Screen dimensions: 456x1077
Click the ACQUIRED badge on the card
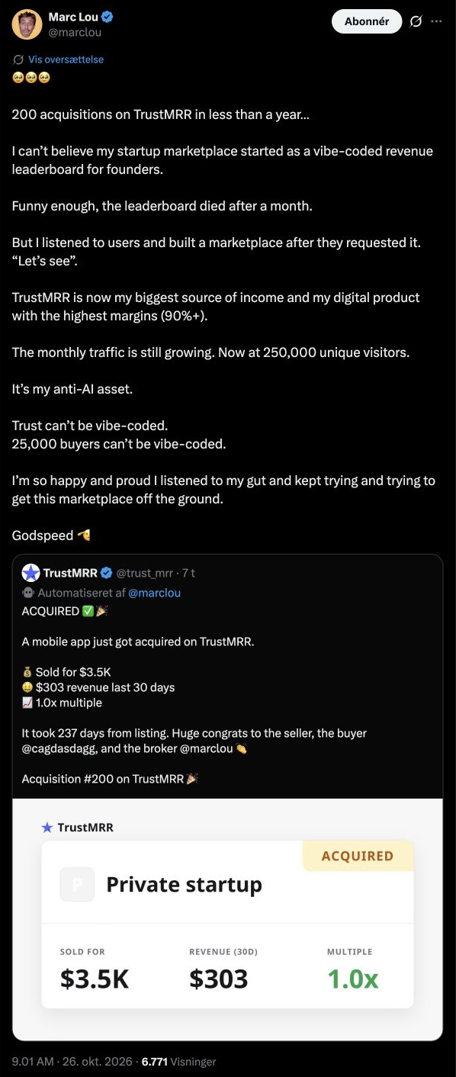(x=358, y=856)
